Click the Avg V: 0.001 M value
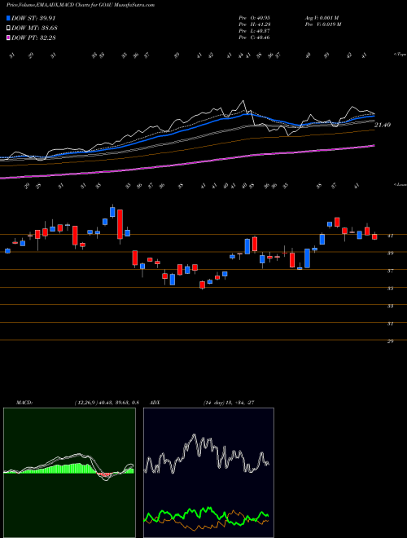Viewport: 407px width, 538px height. tap(323, 18)
